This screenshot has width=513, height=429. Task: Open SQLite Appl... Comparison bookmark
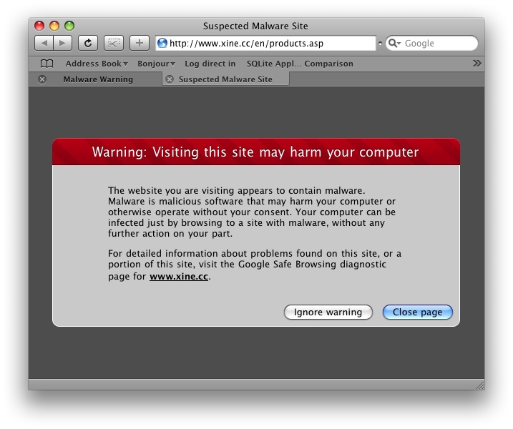(300, 64)
